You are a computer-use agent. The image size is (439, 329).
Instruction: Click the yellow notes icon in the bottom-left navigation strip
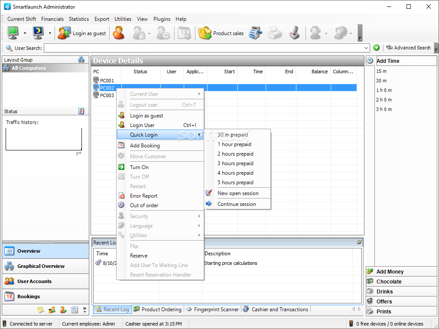(40, 309)
